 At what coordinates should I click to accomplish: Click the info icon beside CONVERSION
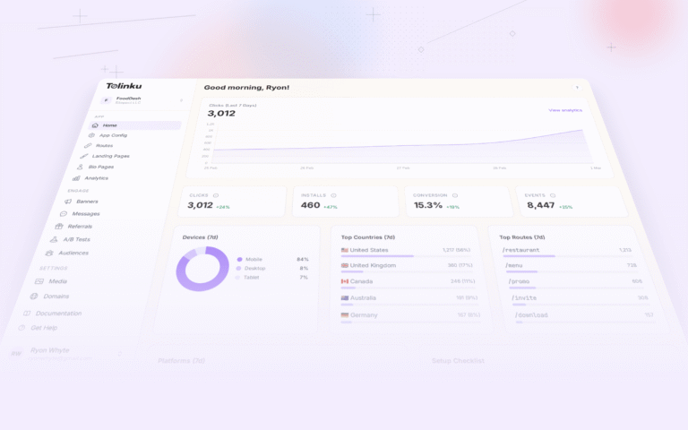455,195
